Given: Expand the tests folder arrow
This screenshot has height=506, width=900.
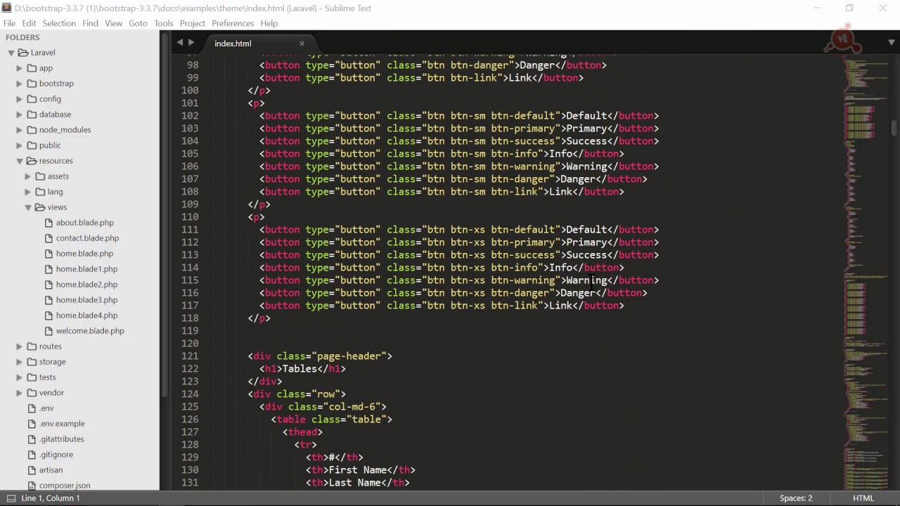Looking at the screenshot, I should point(20,377).
